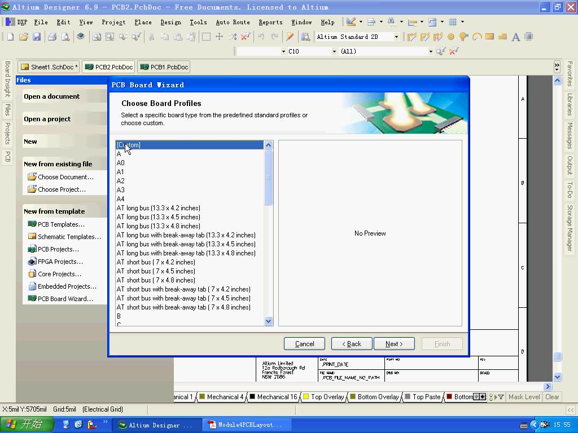The height and width of the screenshot is (433, 578).
Task: Click the Interactively Route Connections icon
Action: (x=411, y=37)
